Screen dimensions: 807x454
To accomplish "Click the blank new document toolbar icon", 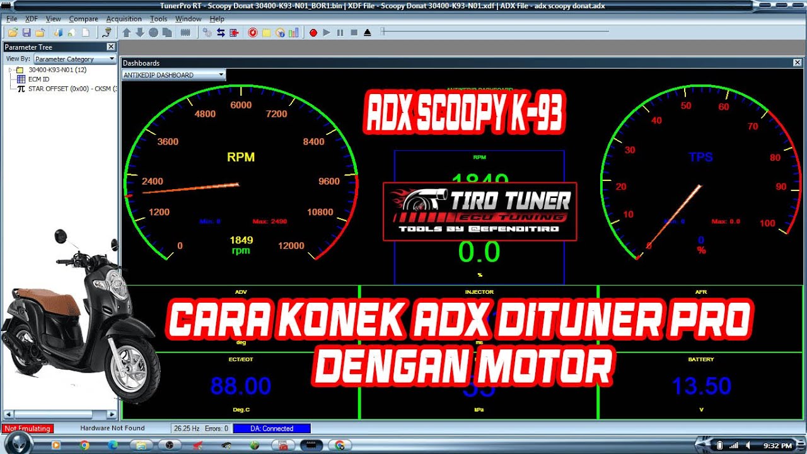I will pyautogui.click(x=85, y=32).
